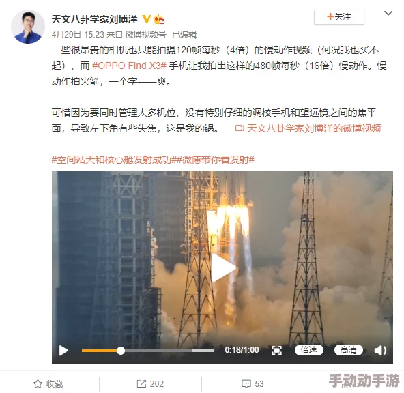Click the video progress bar handle
The image size is (404, 393).
pyautogui.click(x=121, y=351)
